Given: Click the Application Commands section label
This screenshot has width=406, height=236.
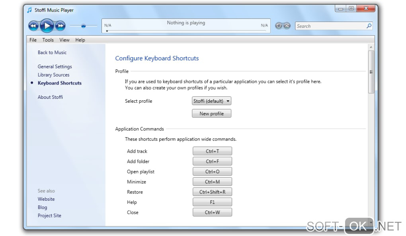Looking at the screenshot, I should click(x=140, y=129).
